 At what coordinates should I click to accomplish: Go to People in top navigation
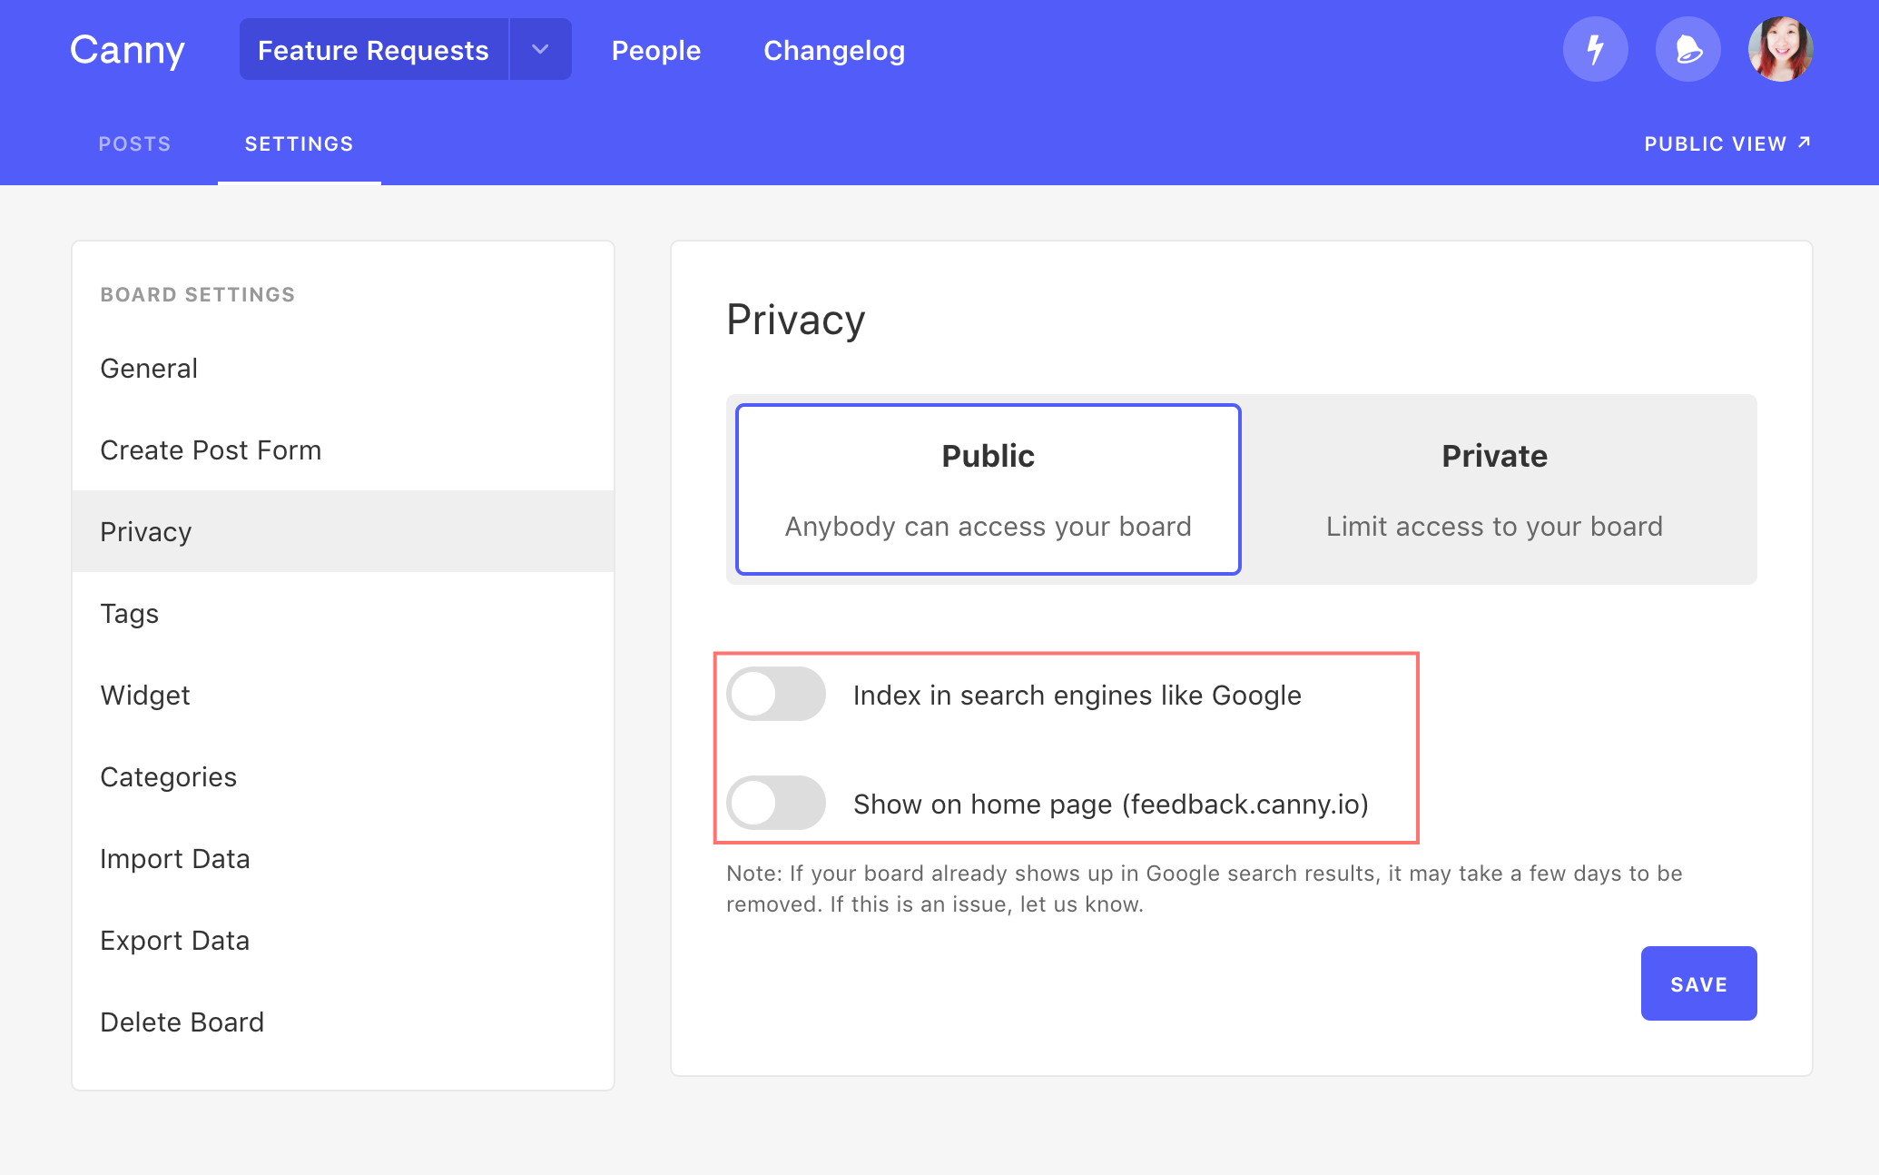(x=655, y=51)
